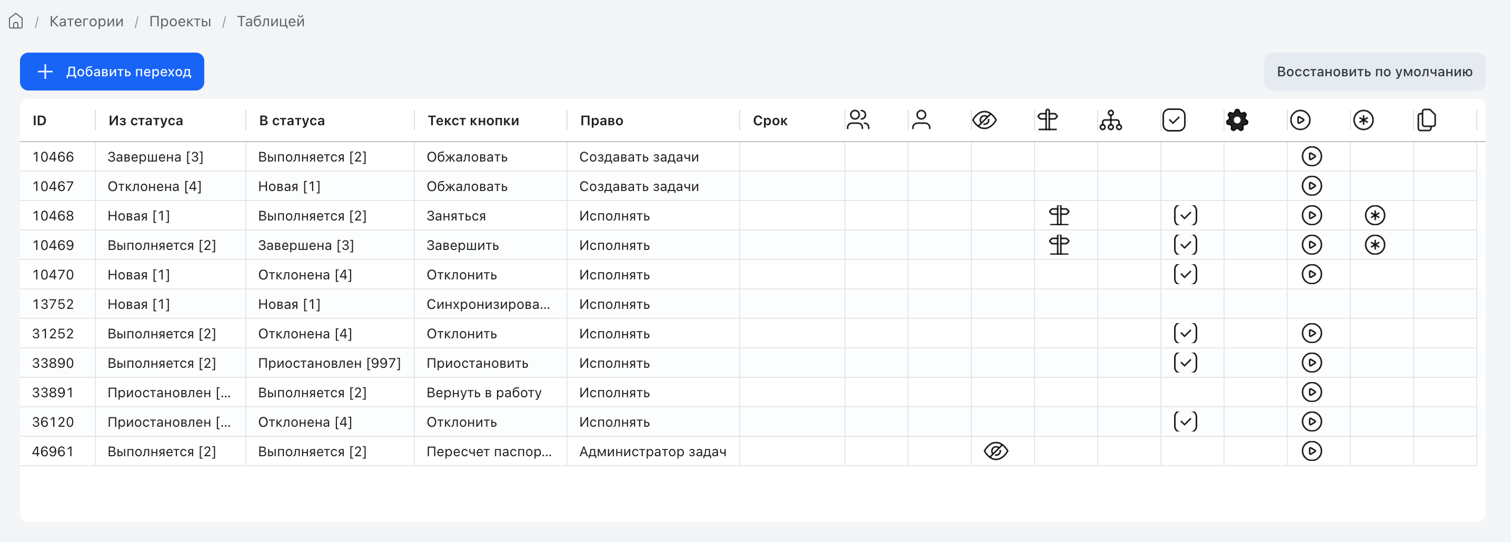Sort by the Из статуса column header
The image size is (1511, 542).
coord(145,121)
